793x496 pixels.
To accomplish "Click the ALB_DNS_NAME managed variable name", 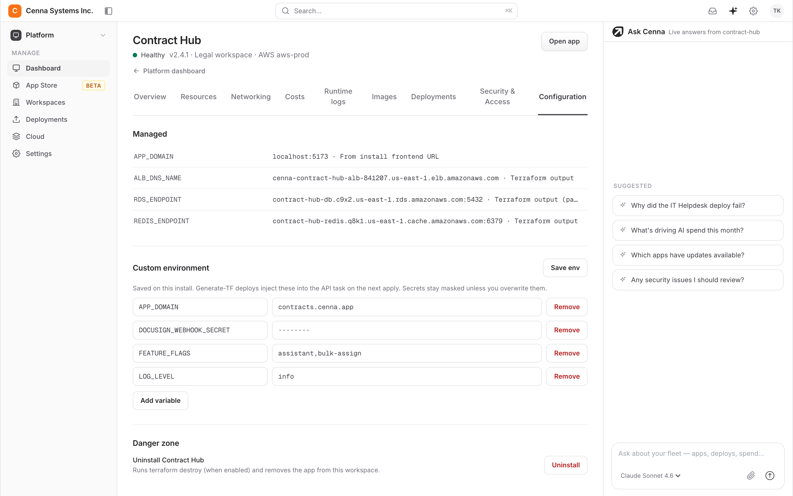I will pos(157,178).
